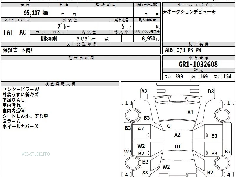Select the 走行 header cell

click(x=25, y=5)
